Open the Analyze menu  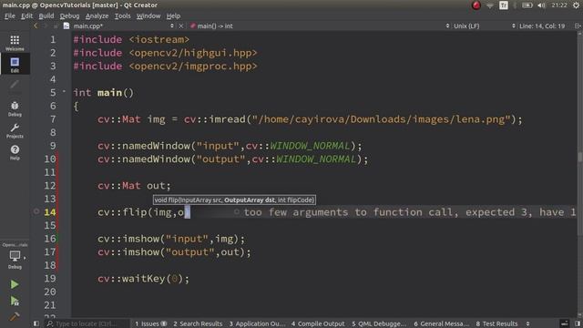tap(97, 16)
